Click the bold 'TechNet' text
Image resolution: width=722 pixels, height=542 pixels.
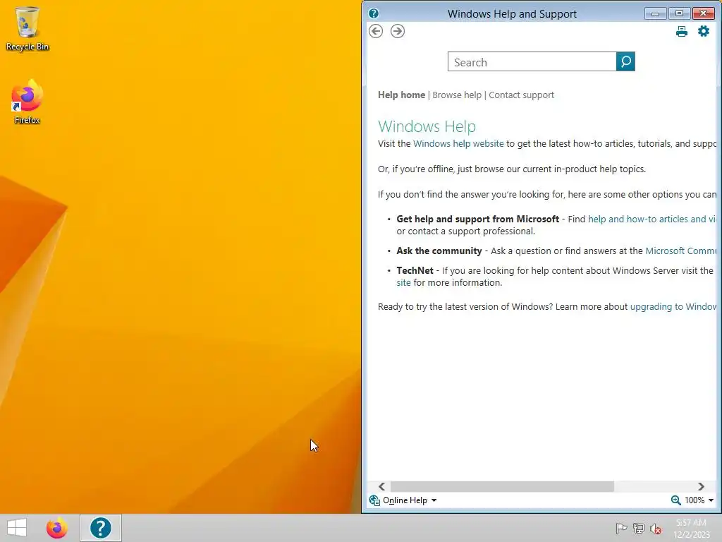tap(415, 271)
